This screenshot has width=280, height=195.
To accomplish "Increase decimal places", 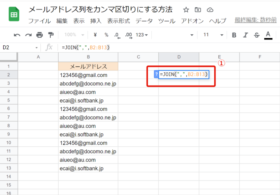I will (129, 35).
